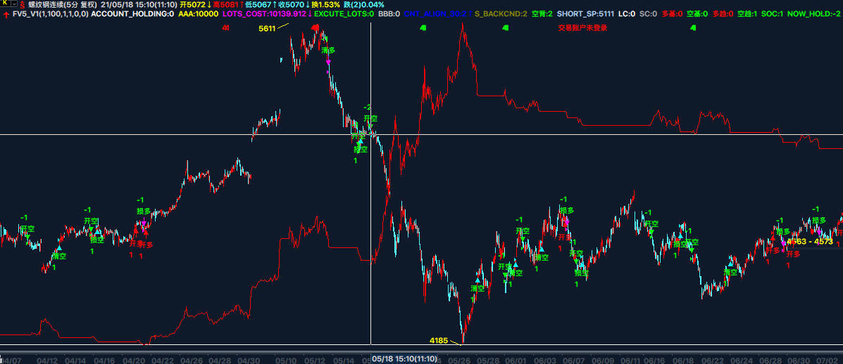The image size is (843, 364).
Task: Click the yellow K chart-type icon
Action: (4, 4)
